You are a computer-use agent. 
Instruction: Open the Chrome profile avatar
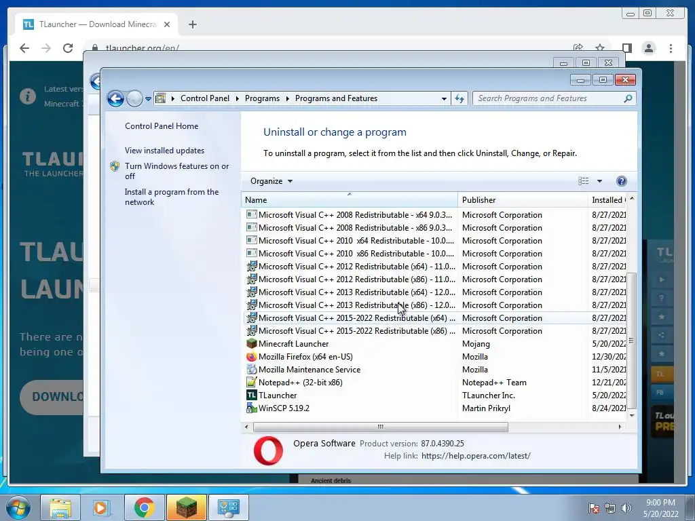[648, 48]
